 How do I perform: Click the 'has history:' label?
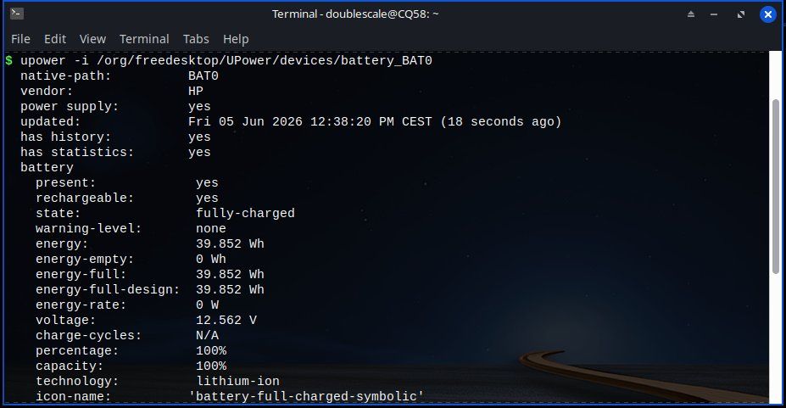point(66,137)
